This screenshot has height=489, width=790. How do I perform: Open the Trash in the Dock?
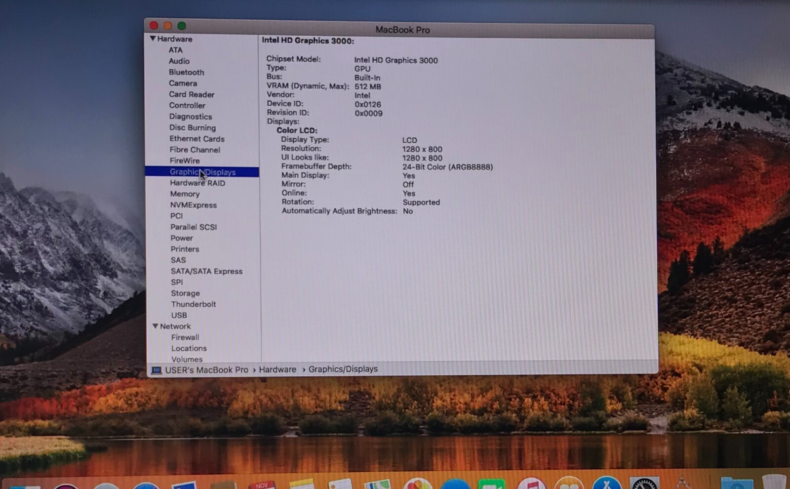tap(774, 482)
